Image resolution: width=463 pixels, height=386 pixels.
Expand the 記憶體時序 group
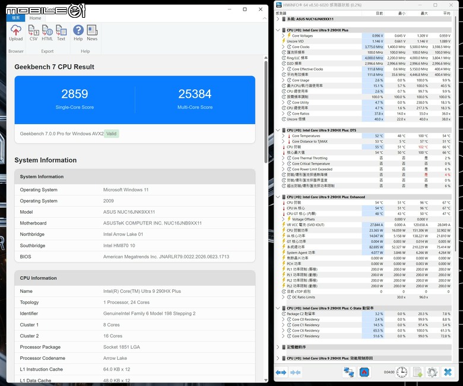point(278,347)
